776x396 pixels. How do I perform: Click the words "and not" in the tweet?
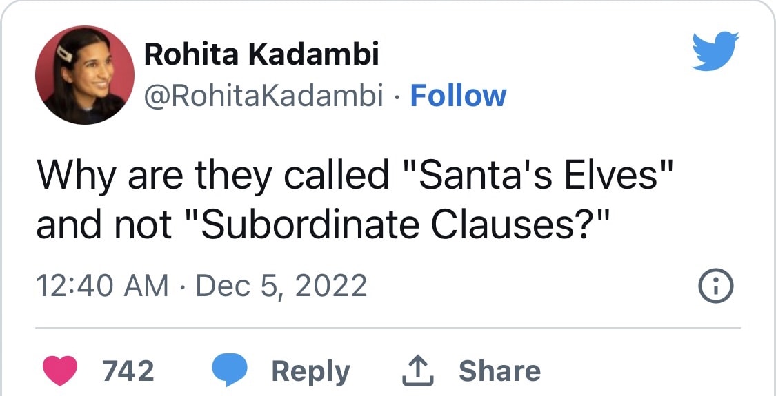tap(104, 225)
